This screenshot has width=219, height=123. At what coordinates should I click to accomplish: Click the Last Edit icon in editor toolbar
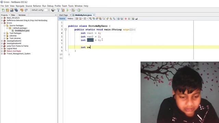[77, 19]
